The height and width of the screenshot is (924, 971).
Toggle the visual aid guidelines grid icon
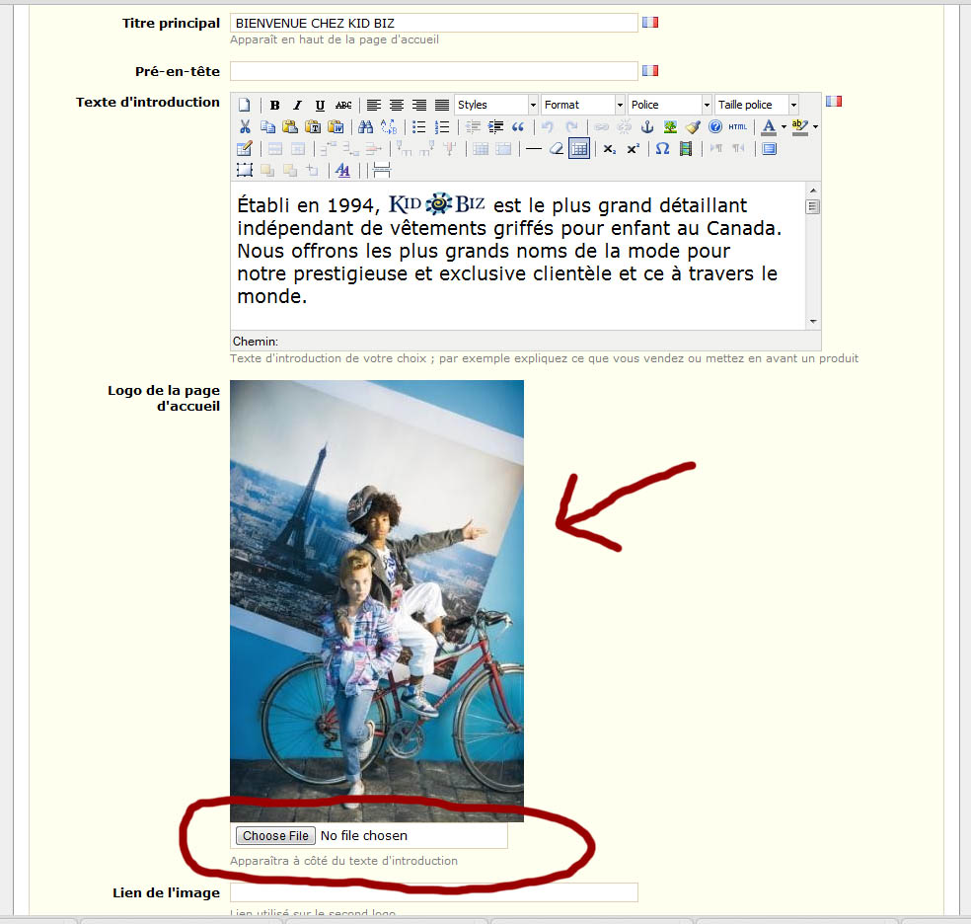[579, 149]
